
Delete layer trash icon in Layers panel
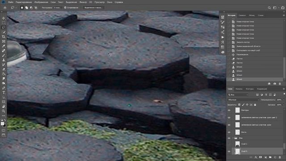(x=280, y=157)
